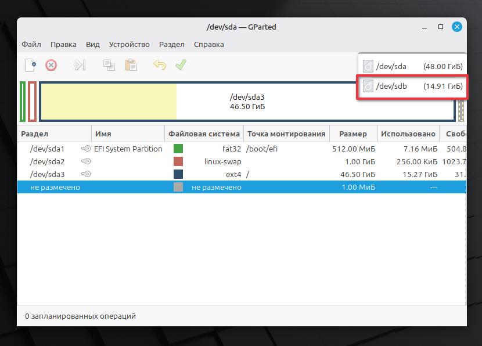482x346 pixels.
Task: Click the New partition toolbar icon
Action: coord(30,65)
